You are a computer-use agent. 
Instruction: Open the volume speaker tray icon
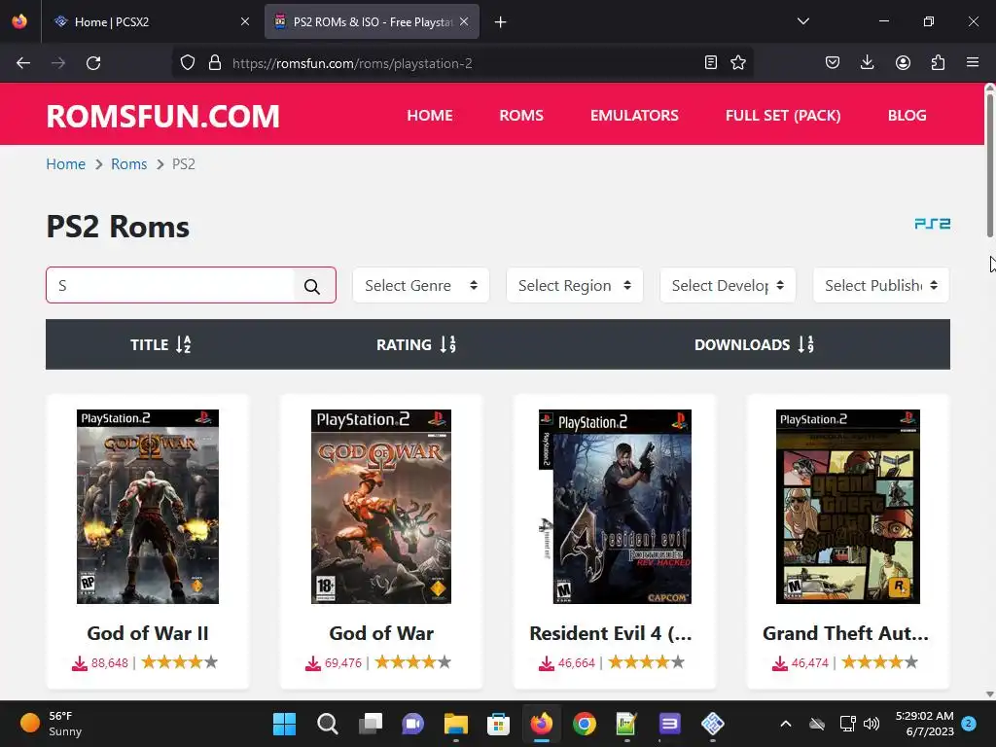coord(871,724)
